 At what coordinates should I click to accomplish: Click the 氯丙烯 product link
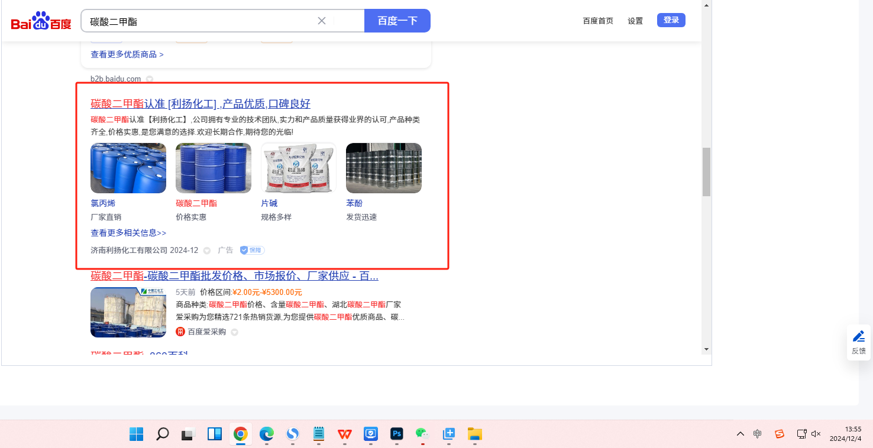tap(103, 203)
